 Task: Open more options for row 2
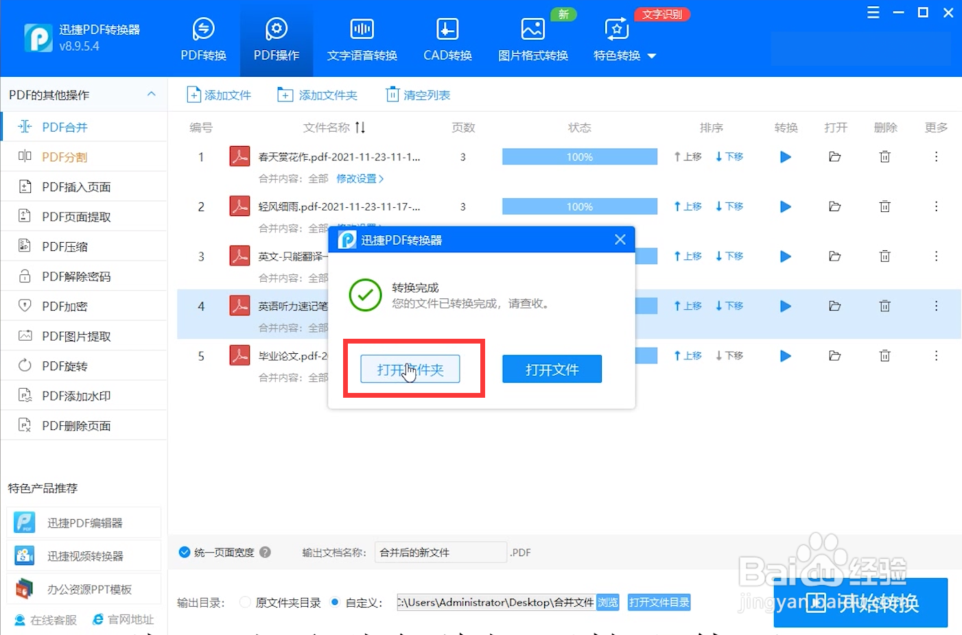[936, 206]
